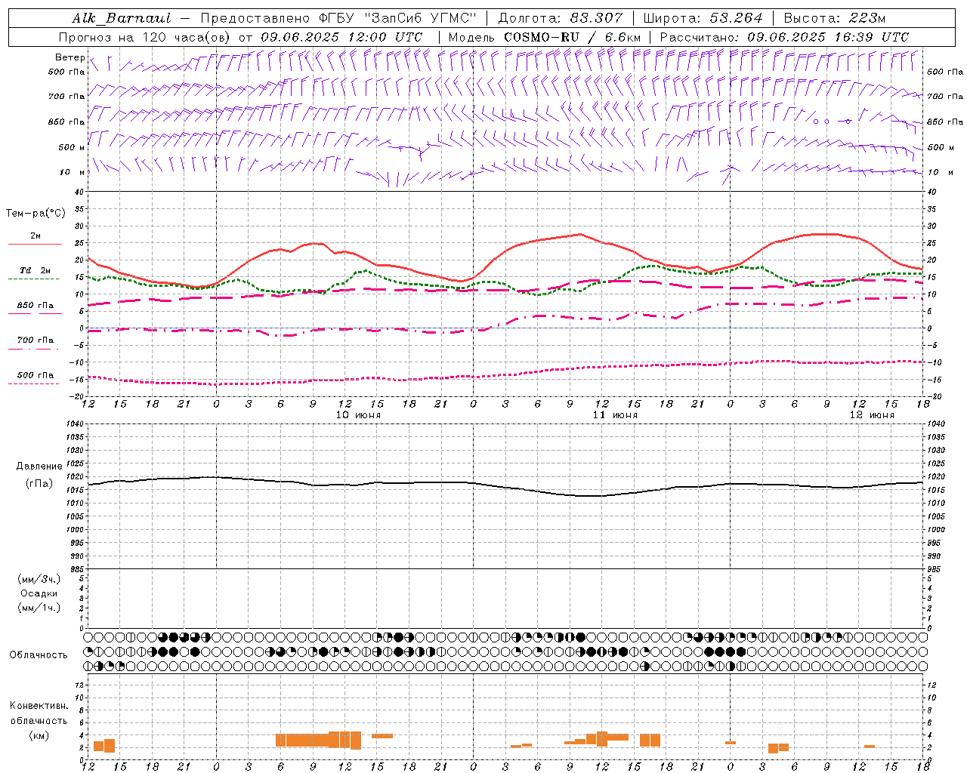Click the 850 гПа temperature legend entry

36,306
